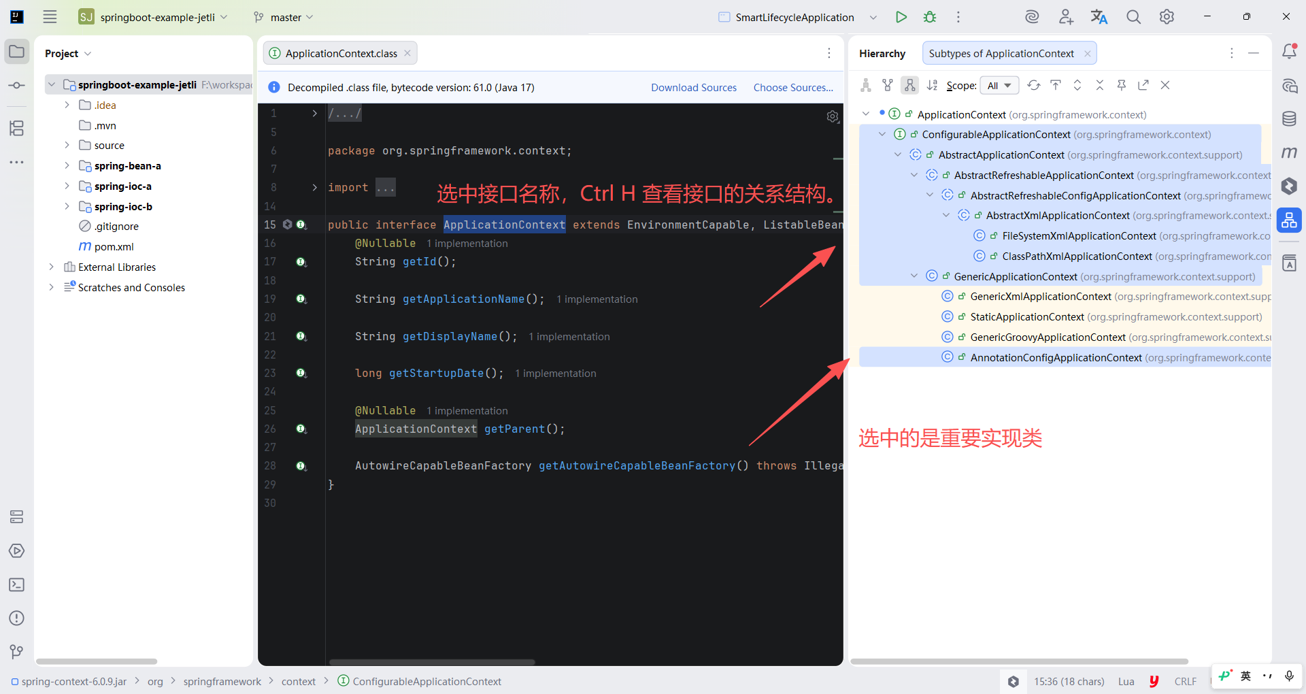Expand the source folder
The image size is (1306, 694).
[x=67, y=145]
